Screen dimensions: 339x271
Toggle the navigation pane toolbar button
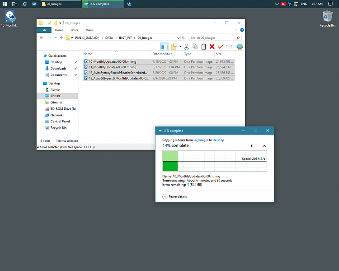(165, 47)
